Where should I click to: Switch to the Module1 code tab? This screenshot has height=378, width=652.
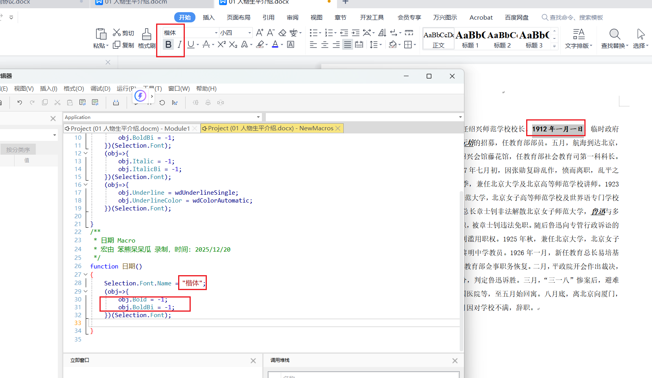click(x=130, y=128)
